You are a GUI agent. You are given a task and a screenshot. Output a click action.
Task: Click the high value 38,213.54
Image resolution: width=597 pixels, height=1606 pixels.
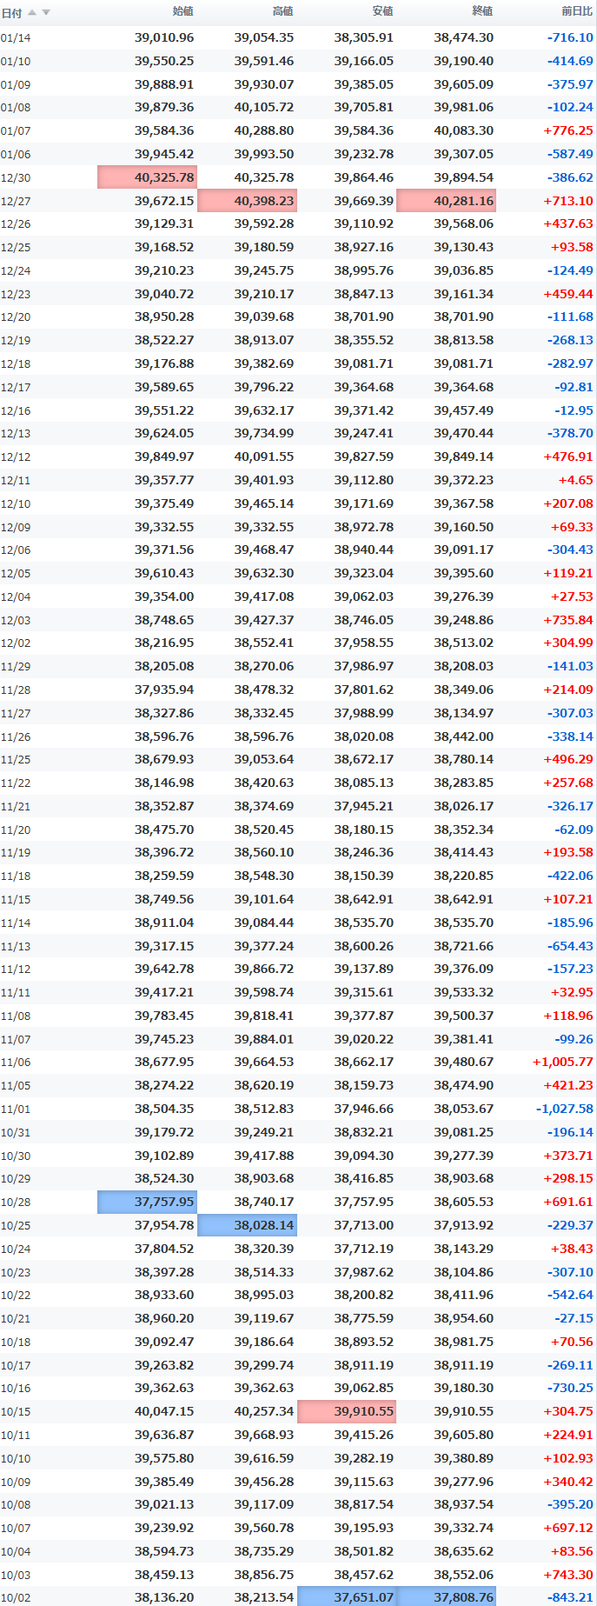[264, 1597]
